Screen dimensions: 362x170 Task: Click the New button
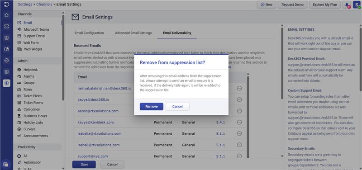pos(267,5)
